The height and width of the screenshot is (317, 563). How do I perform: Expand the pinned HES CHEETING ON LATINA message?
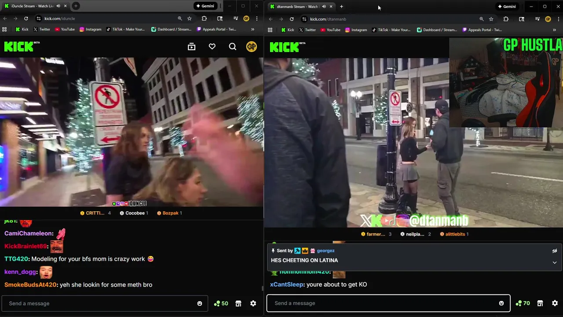[x=555, y=262]
